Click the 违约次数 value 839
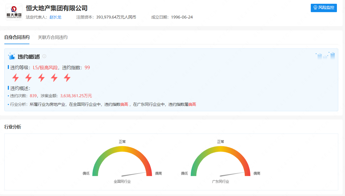This screenshot has width=345, height=196. point(33,96)
